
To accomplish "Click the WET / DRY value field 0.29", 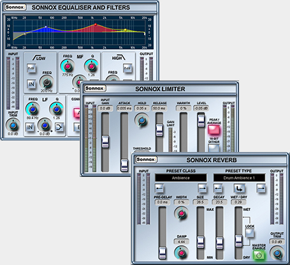I will coord(238,202).
